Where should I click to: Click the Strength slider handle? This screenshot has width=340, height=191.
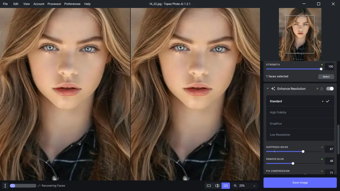(x=321, y=69)
